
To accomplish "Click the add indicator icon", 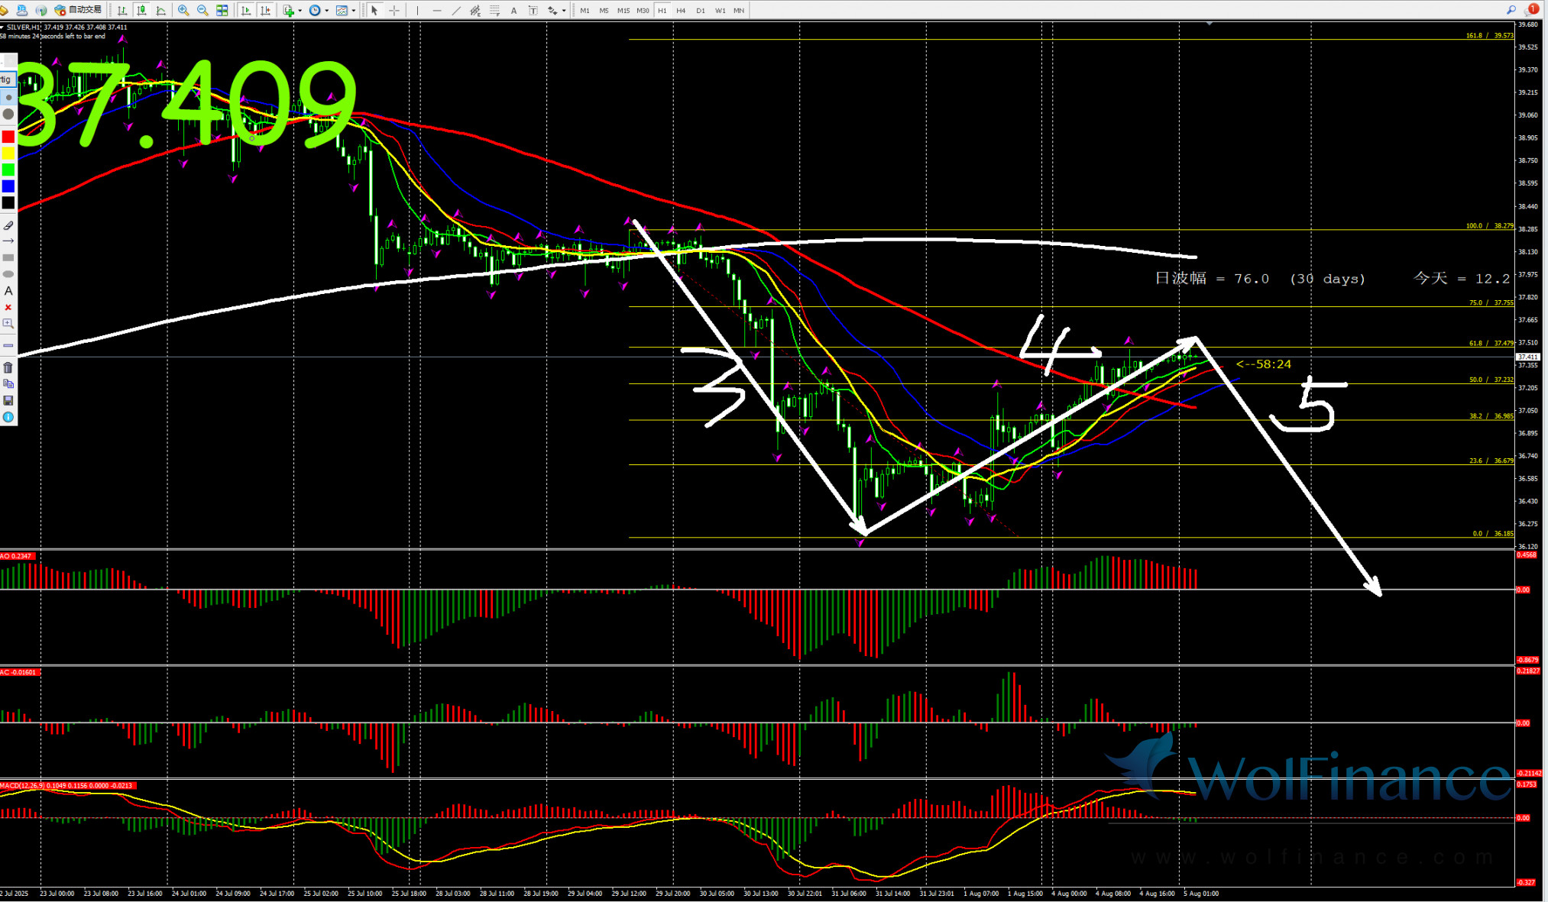I will point(289,10).
